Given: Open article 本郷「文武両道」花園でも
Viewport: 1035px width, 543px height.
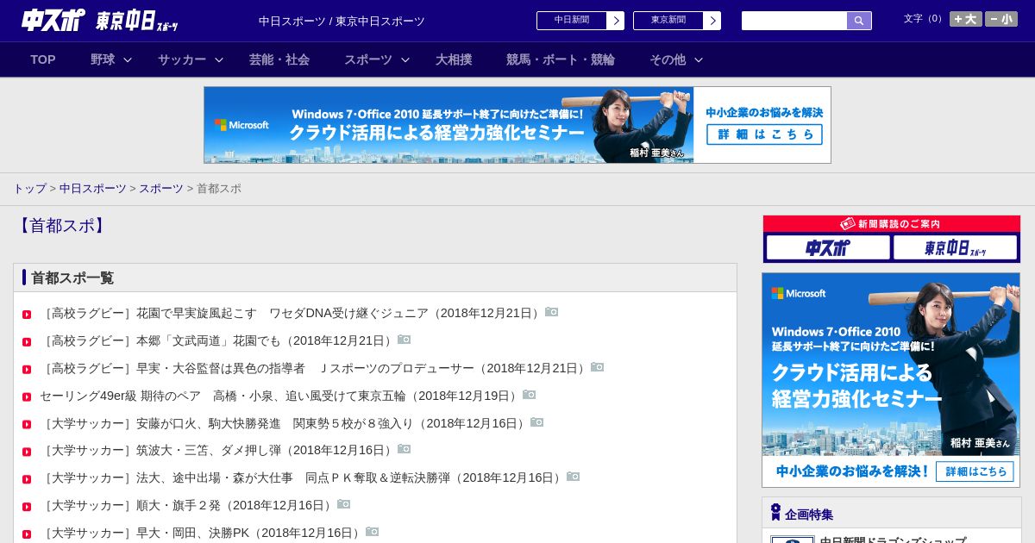Looking at the screenshot, I should coord(218,340).
